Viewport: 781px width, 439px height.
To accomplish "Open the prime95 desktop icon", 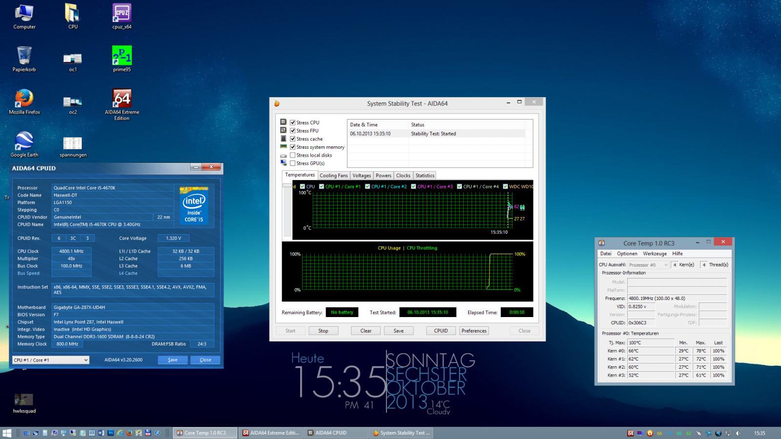I will 122,59.
